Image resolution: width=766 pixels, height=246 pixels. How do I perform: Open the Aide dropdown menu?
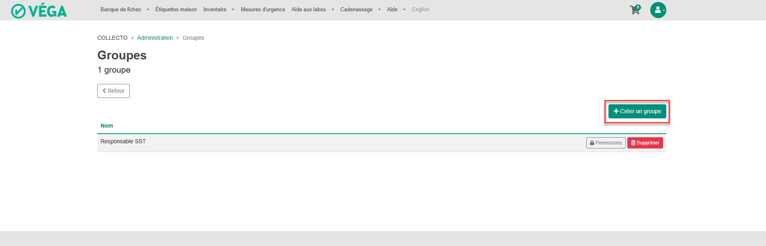[x=396, y=10]
